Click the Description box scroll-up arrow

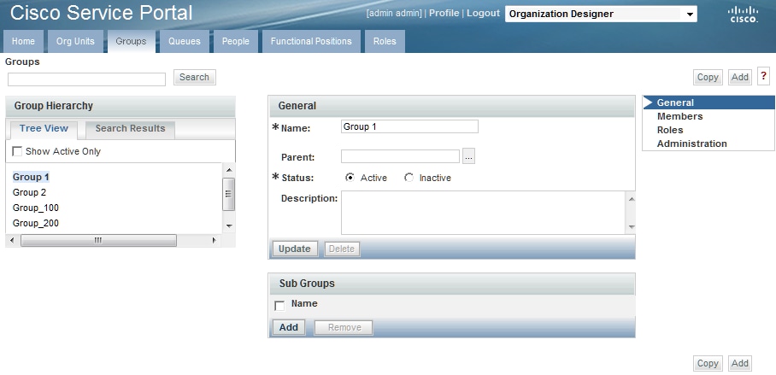[x=631, y=198]
